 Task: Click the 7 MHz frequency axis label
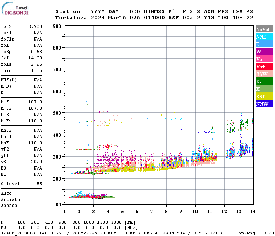point(152,212)
